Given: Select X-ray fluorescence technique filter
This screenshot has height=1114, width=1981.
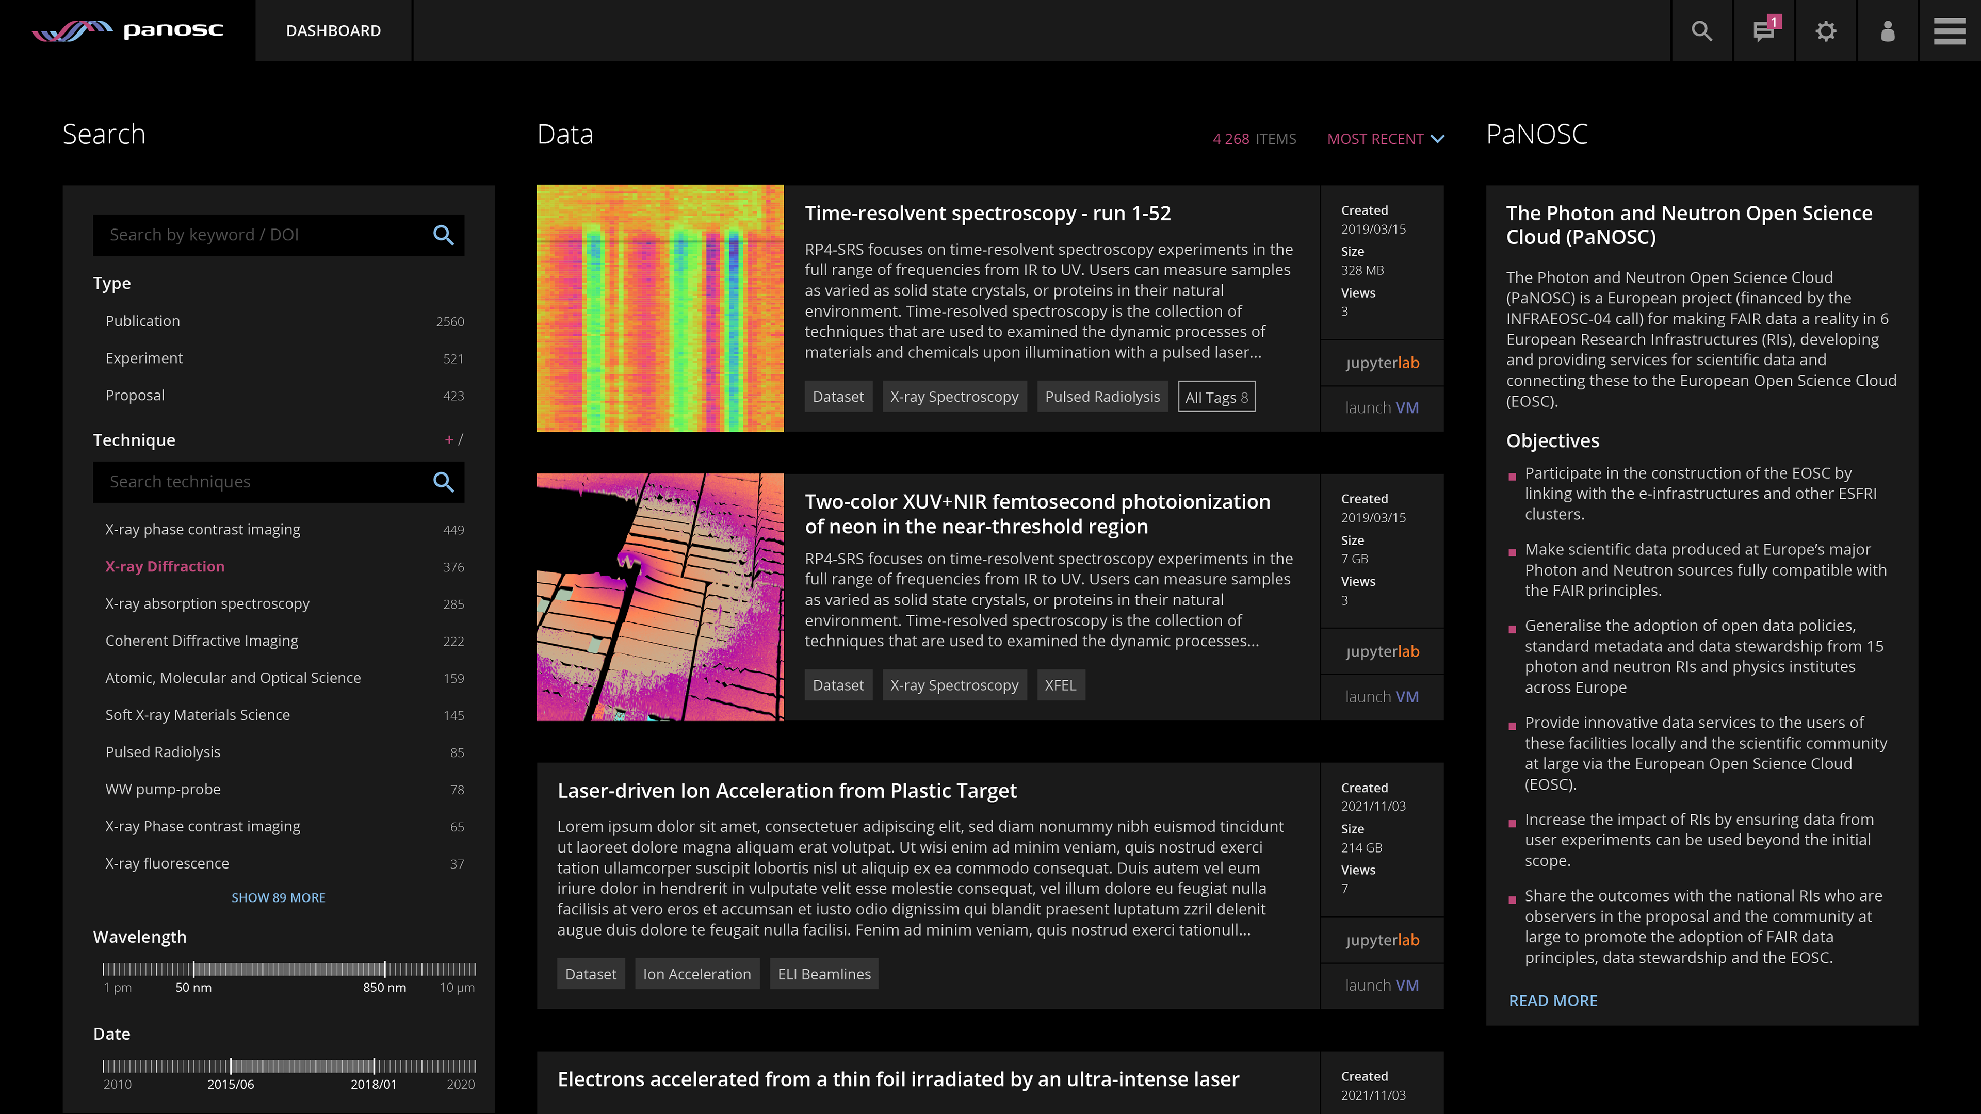Looking at the screenshot, I should (x=285, y=863).
